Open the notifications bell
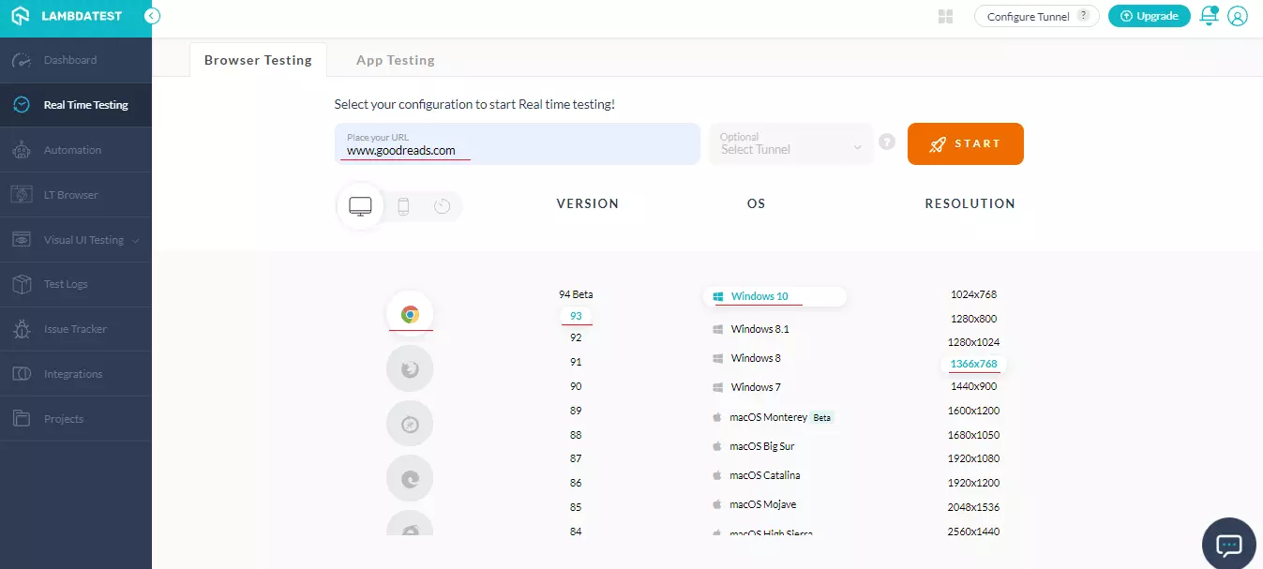1263x569 pixels. 1209,16
